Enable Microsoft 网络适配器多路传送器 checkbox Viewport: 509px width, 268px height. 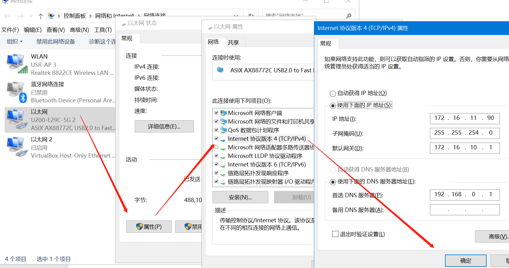[217, 147]
